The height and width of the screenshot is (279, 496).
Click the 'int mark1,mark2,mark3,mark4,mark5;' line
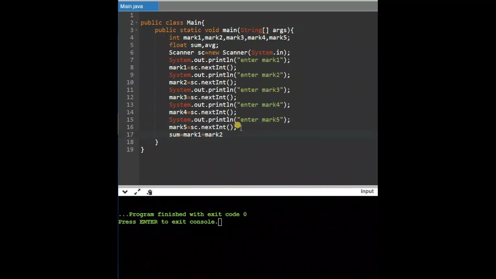(x=229, y=38)
